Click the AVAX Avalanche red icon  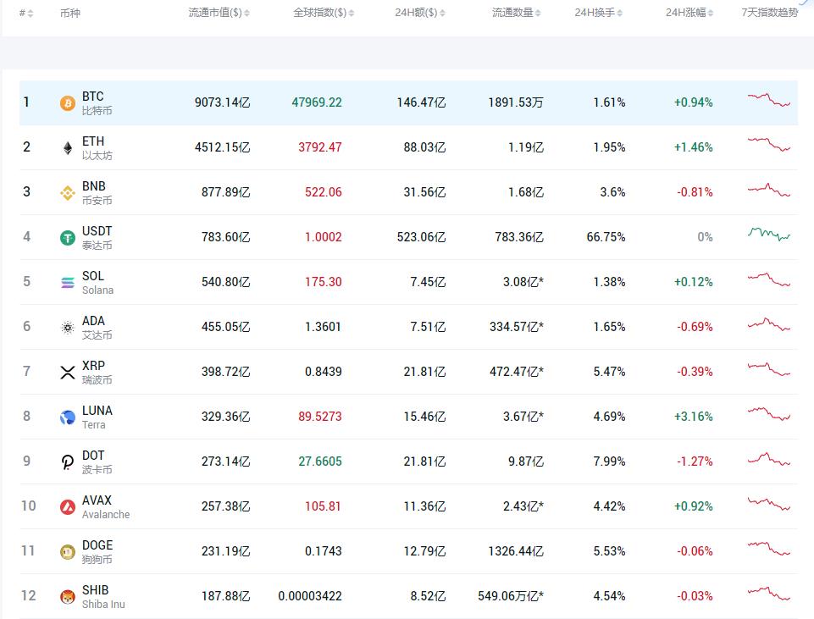(x=68, y=507)
